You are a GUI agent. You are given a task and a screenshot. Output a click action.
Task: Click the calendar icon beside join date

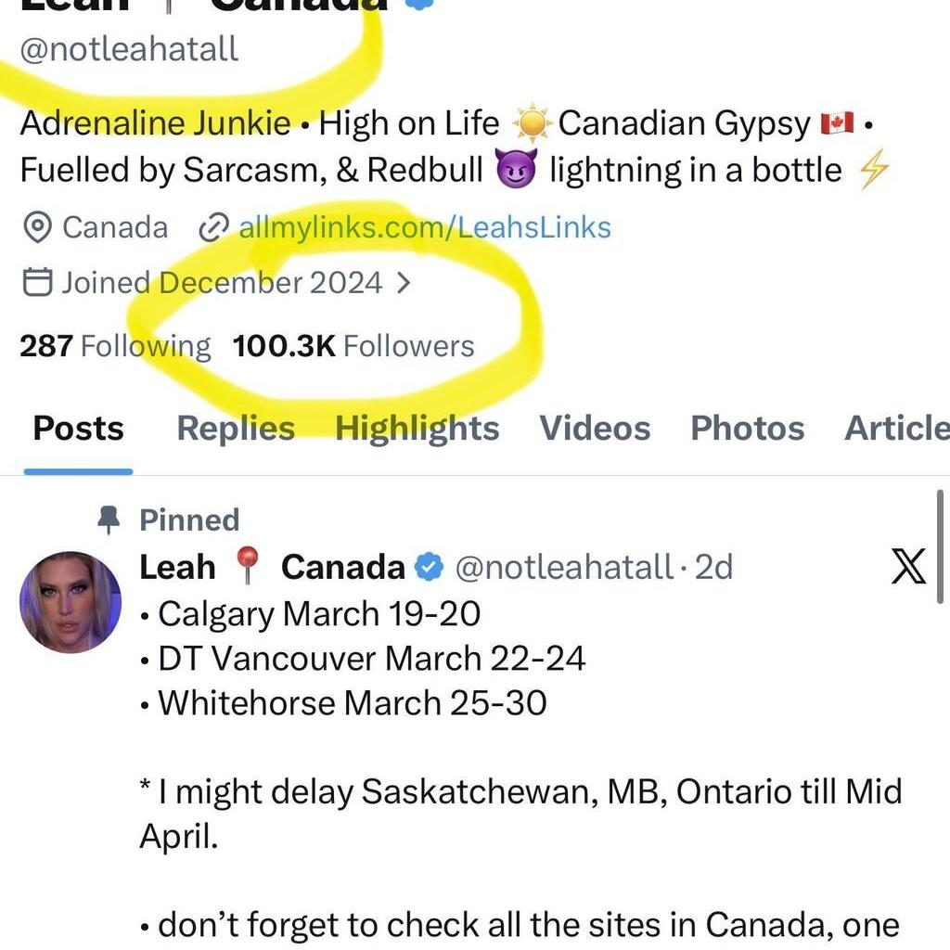point(36,282)
